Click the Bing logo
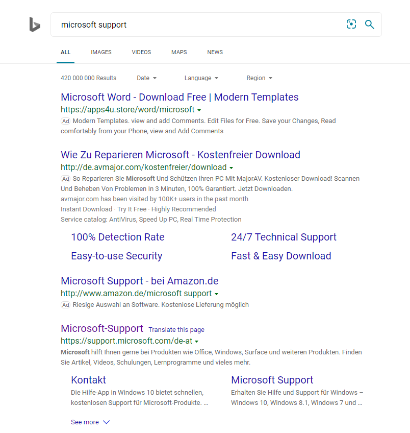Image resolution: width=410 pixels, height=433 pixels. (x=35, y=25)
